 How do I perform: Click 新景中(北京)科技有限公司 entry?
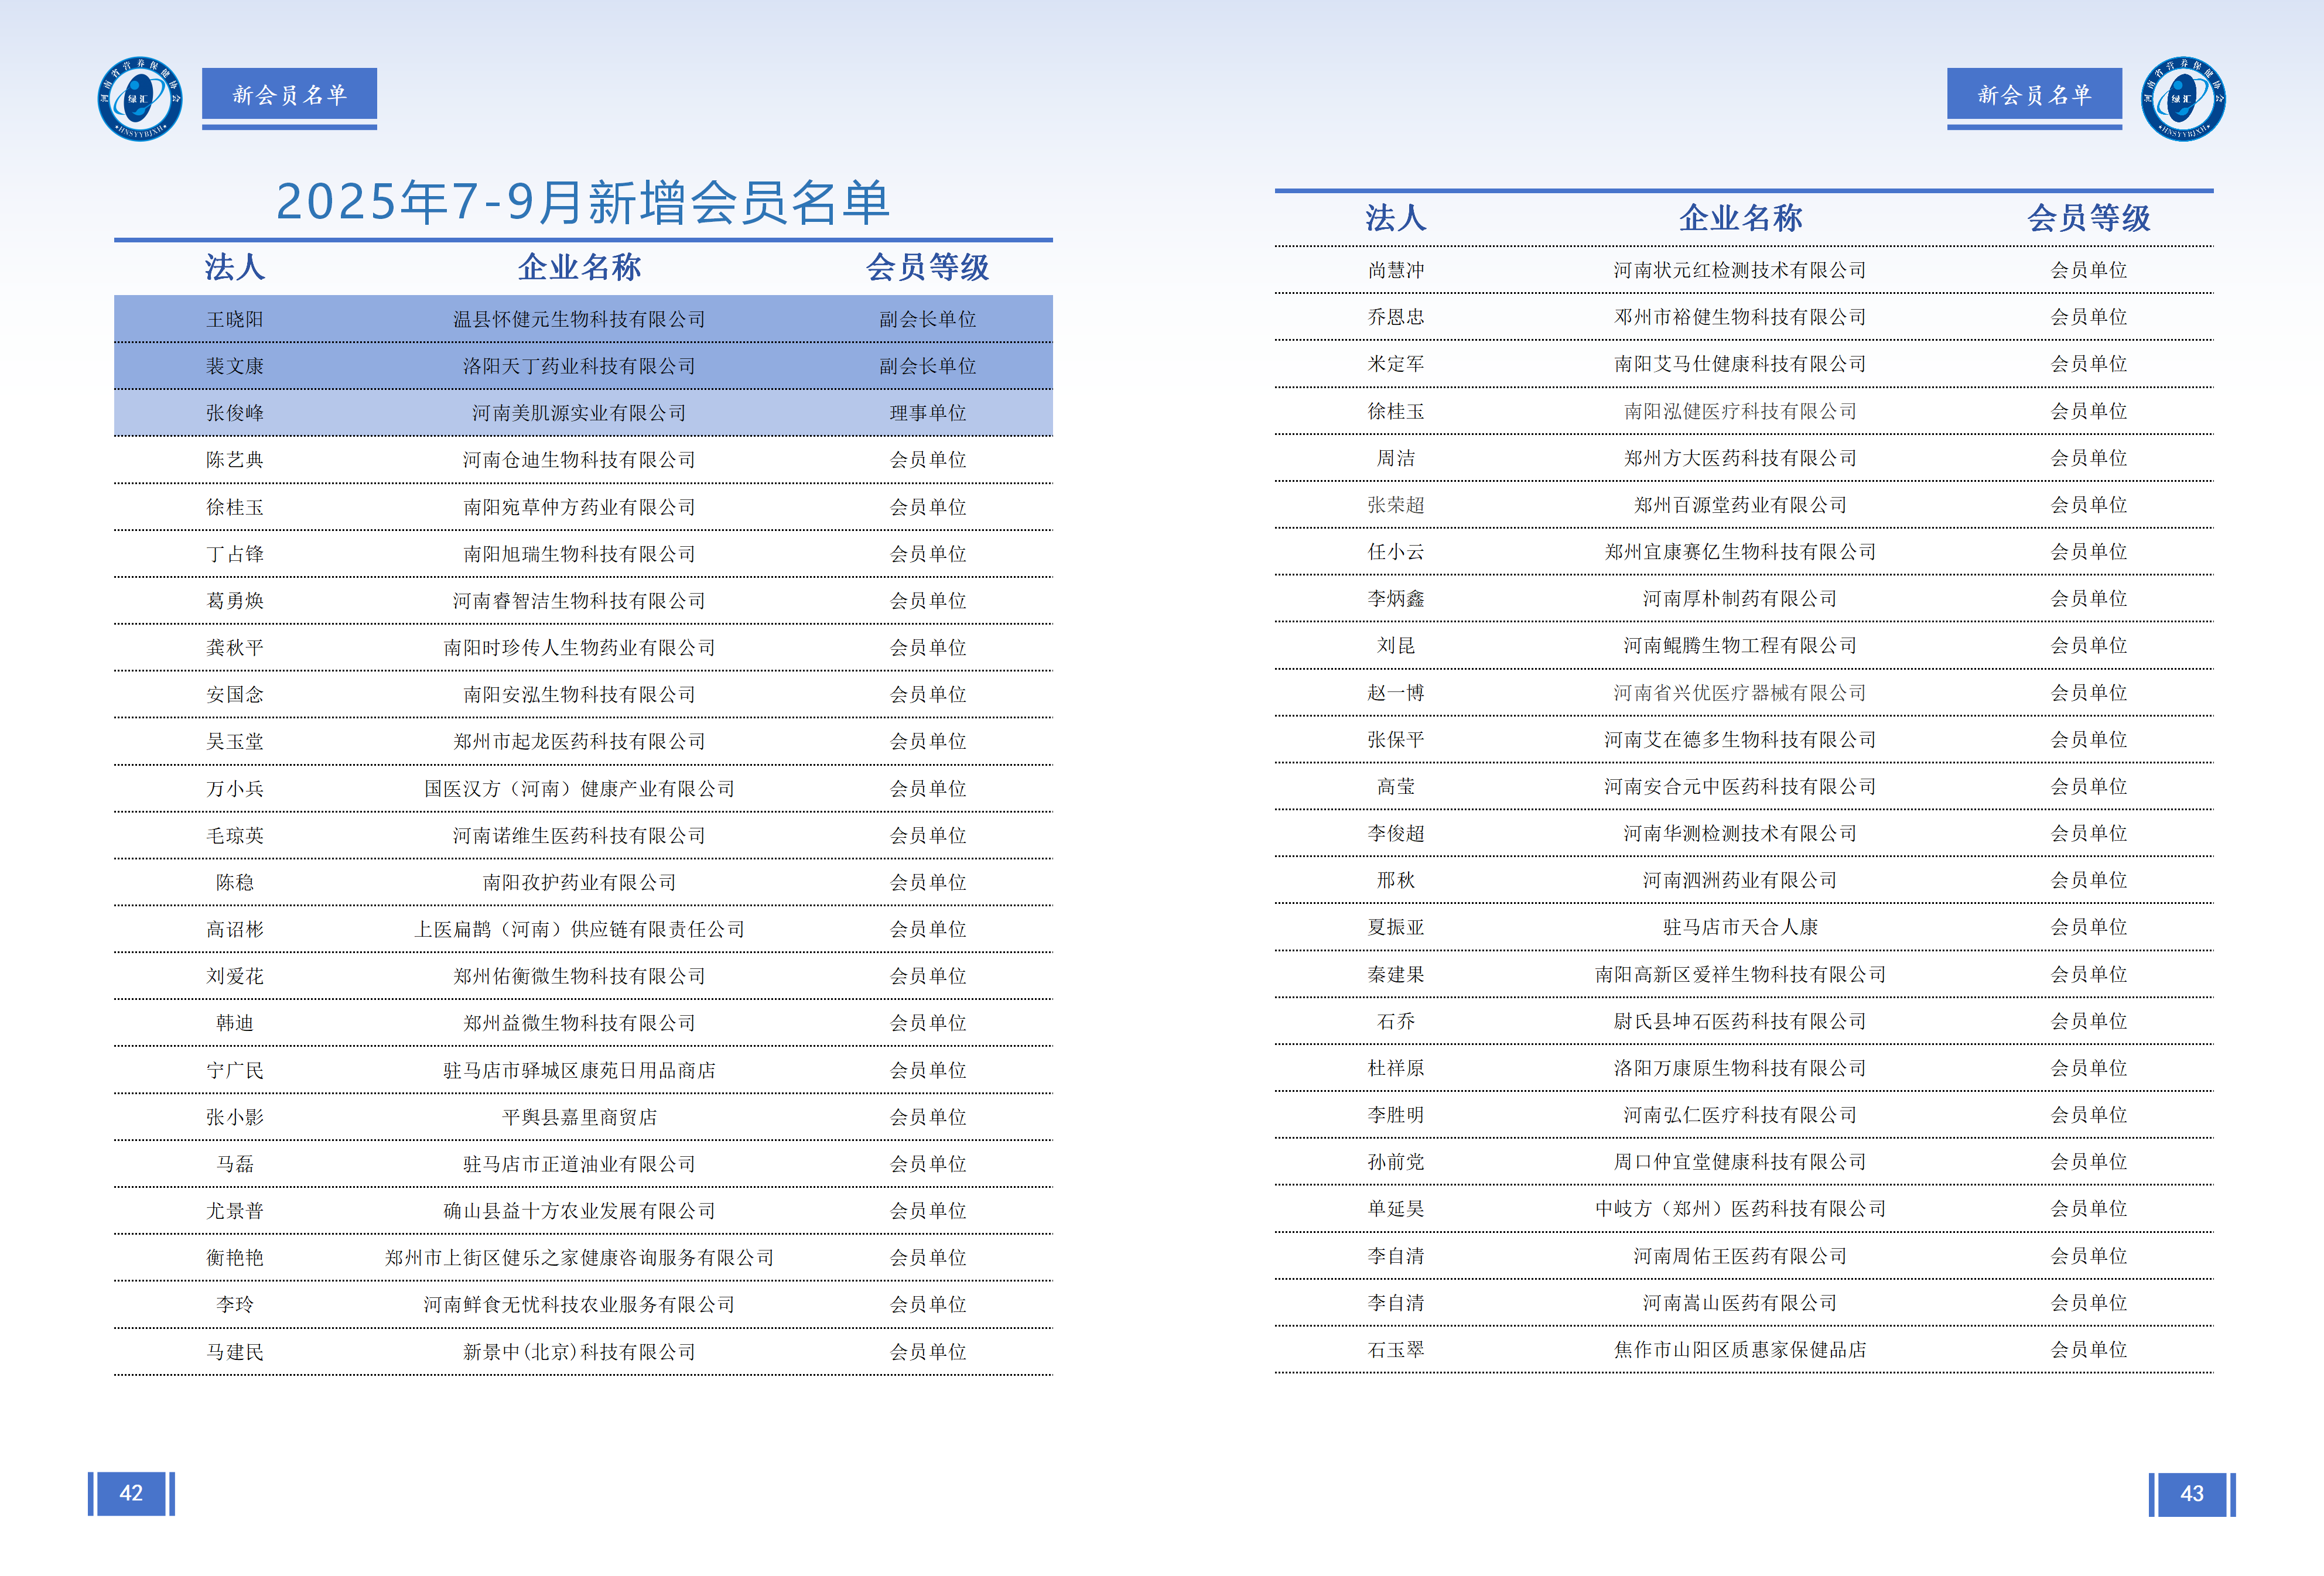(579, 1351)
